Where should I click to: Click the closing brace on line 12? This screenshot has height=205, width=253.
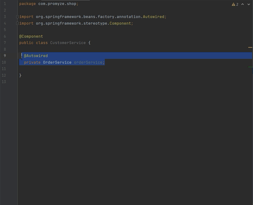click(20, 75)
